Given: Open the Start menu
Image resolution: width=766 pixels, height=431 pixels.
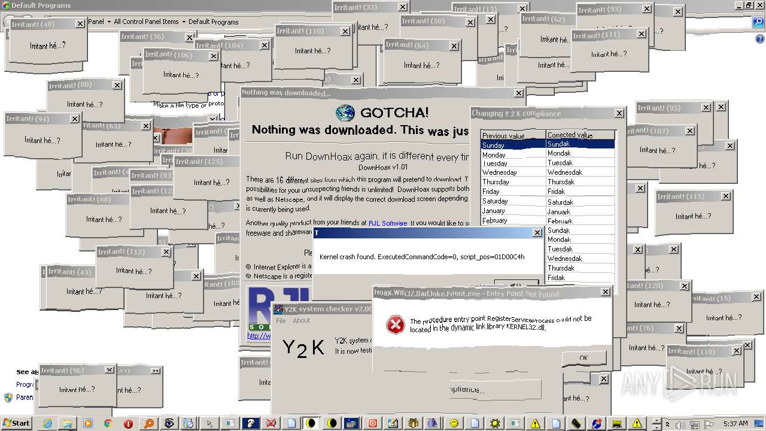Looking at the screenshot, I should coord(16,423).
